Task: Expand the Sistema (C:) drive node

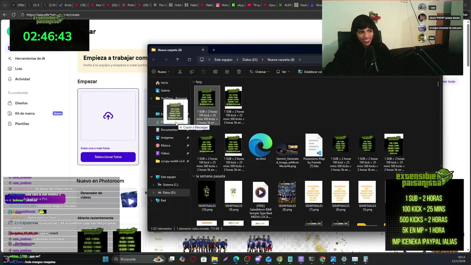Action: (x=153, y=185)
